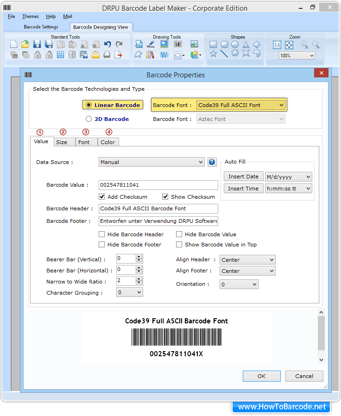
Task: Click the Barcode Value input field
Action: (x=158, y=185)
